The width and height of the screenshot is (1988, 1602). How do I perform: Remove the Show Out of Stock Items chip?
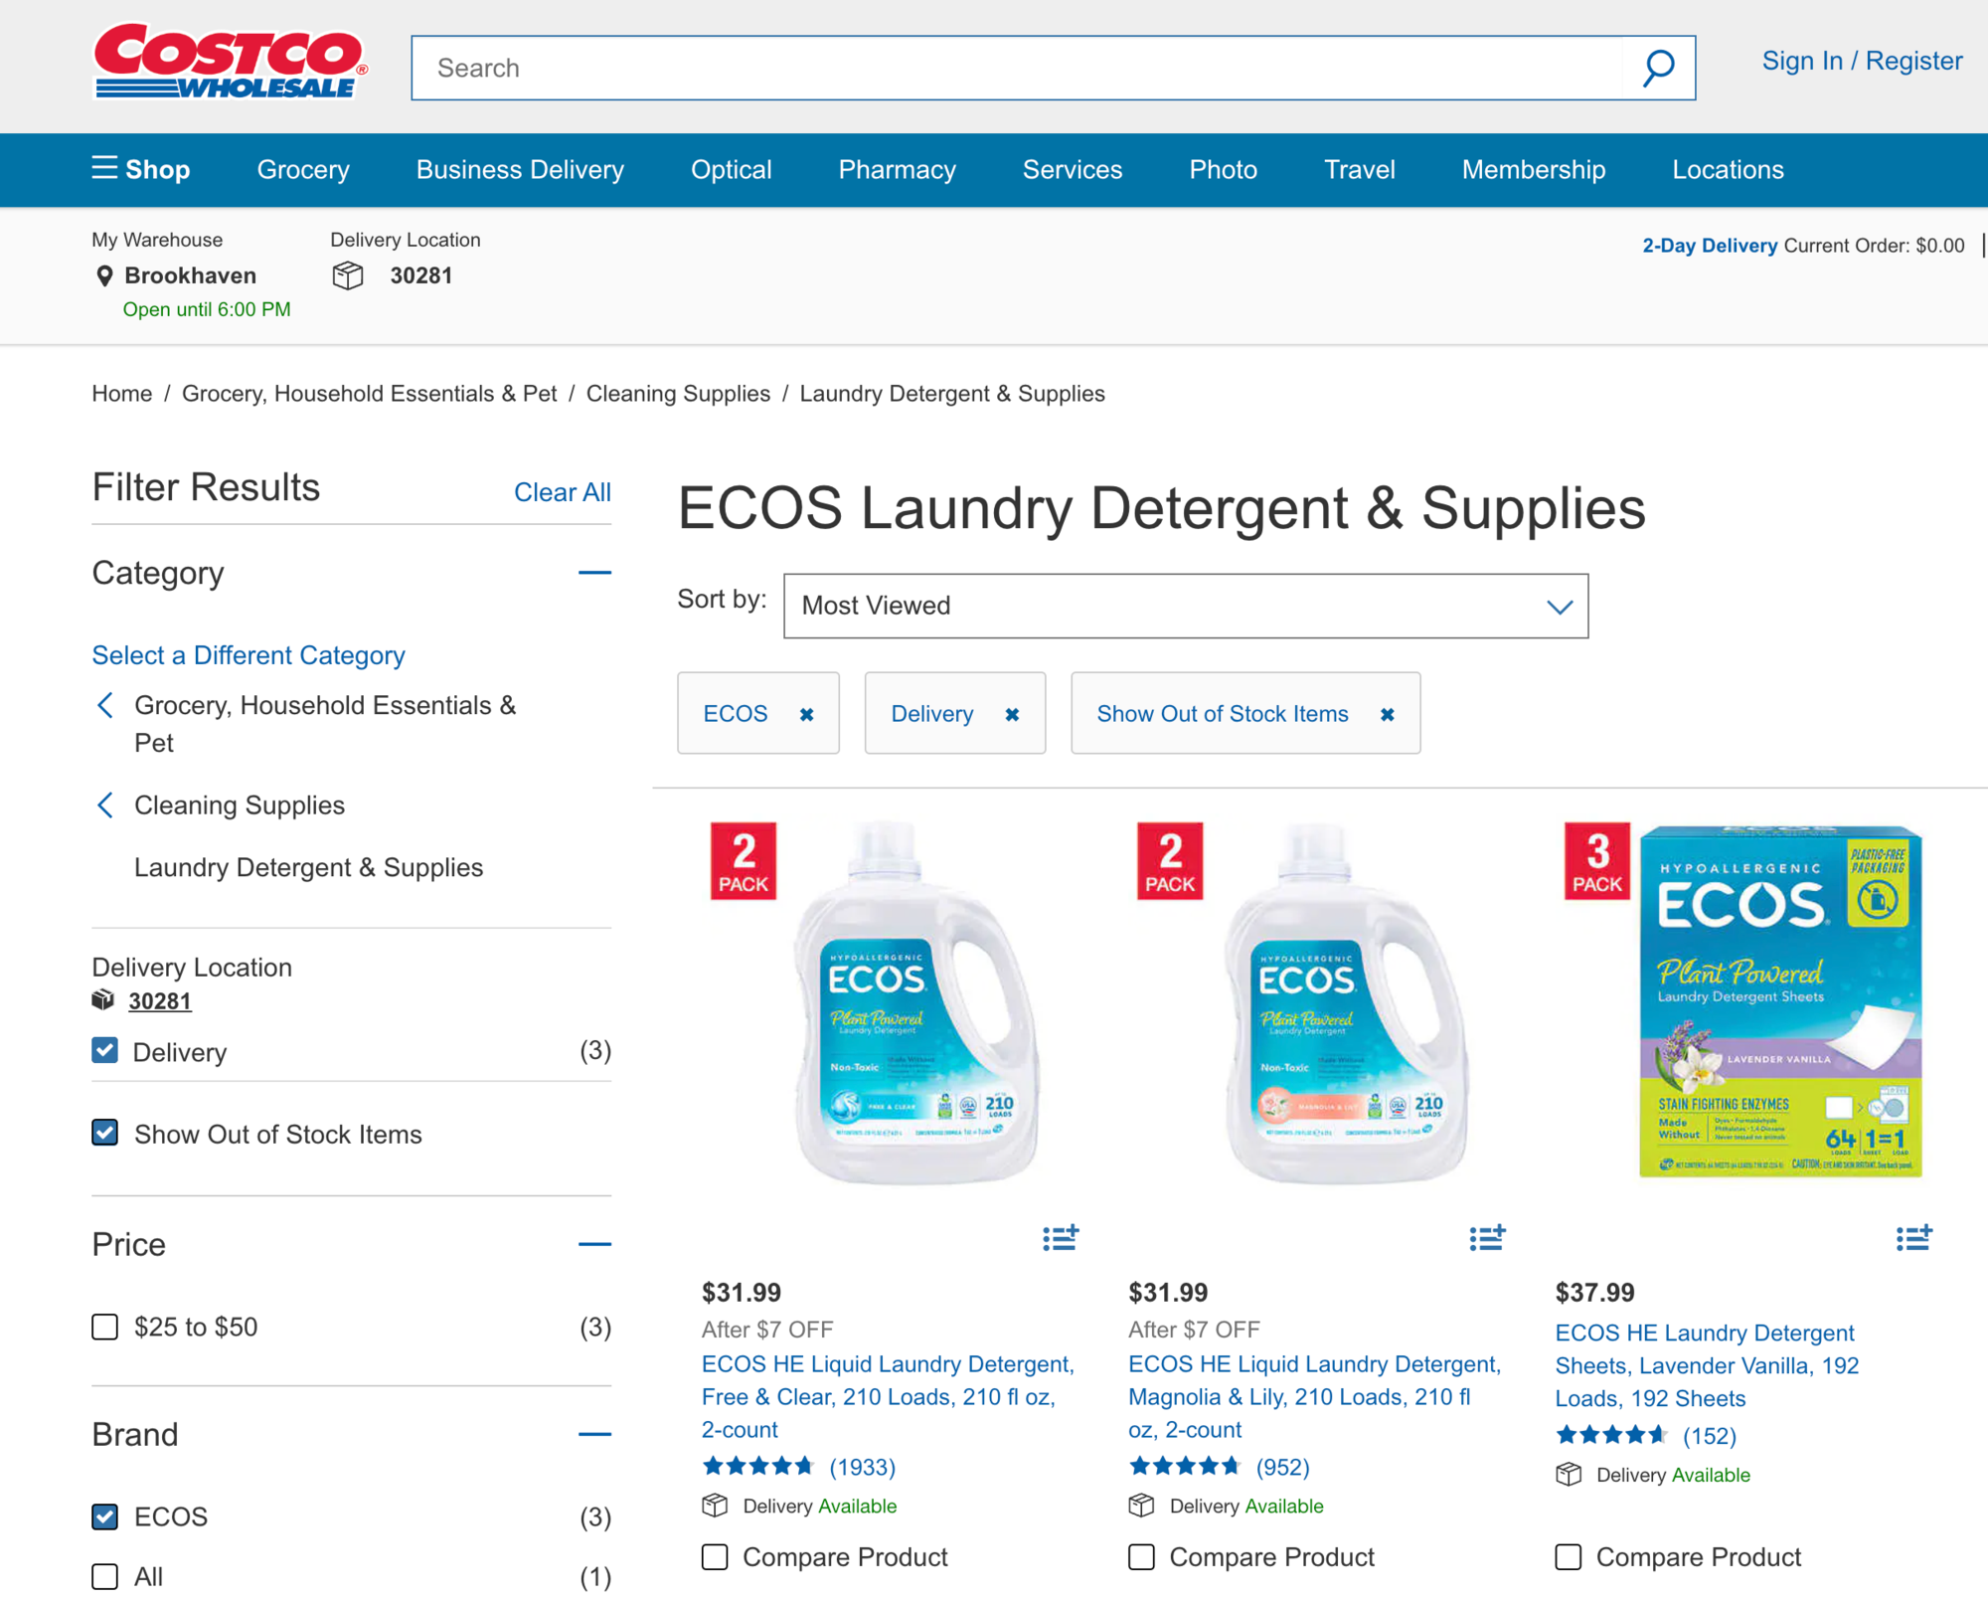(x=1387, y=714)
